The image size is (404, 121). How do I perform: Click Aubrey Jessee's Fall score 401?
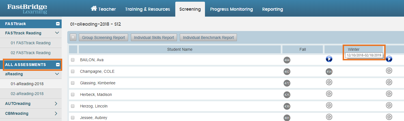tap(287, 118)
